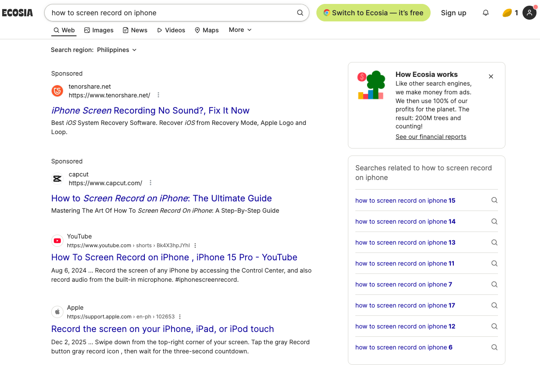The width and height of the screenshot is (540, 370).
Task: Open the notifications bell
Action: pyautogui.click(x=486, y=13)
